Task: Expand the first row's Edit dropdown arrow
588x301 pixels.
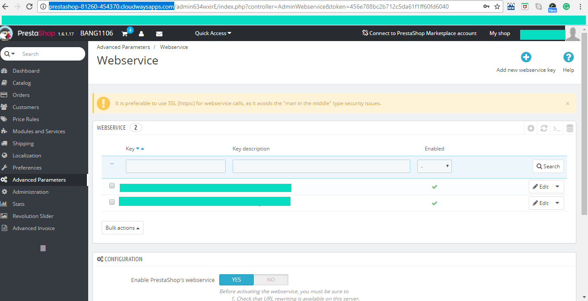Action: tap(557, 187)
